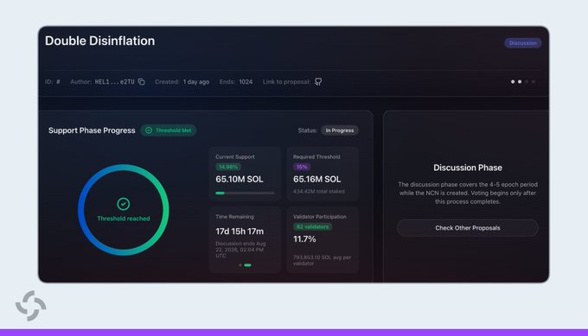This screenshot has height=336, width=588.
Task: Click the purple 15% threshold badge
Action: point(302,167)
